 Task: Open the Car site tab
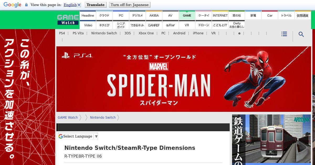click(x=270, y=15)
